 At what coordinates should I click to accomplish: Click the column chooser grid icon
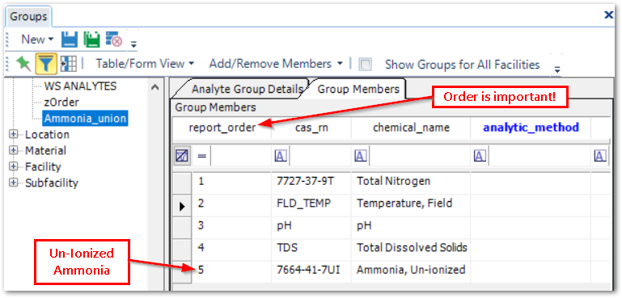pyautogui.click(x=68, y=64)
